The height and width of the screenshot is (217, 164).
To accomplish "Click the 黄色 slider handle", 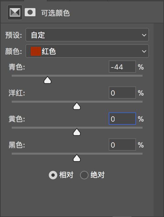I will point(77,132).
